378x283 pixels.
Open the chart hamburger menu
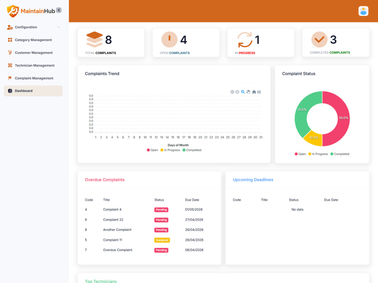[x=259, y=92]
